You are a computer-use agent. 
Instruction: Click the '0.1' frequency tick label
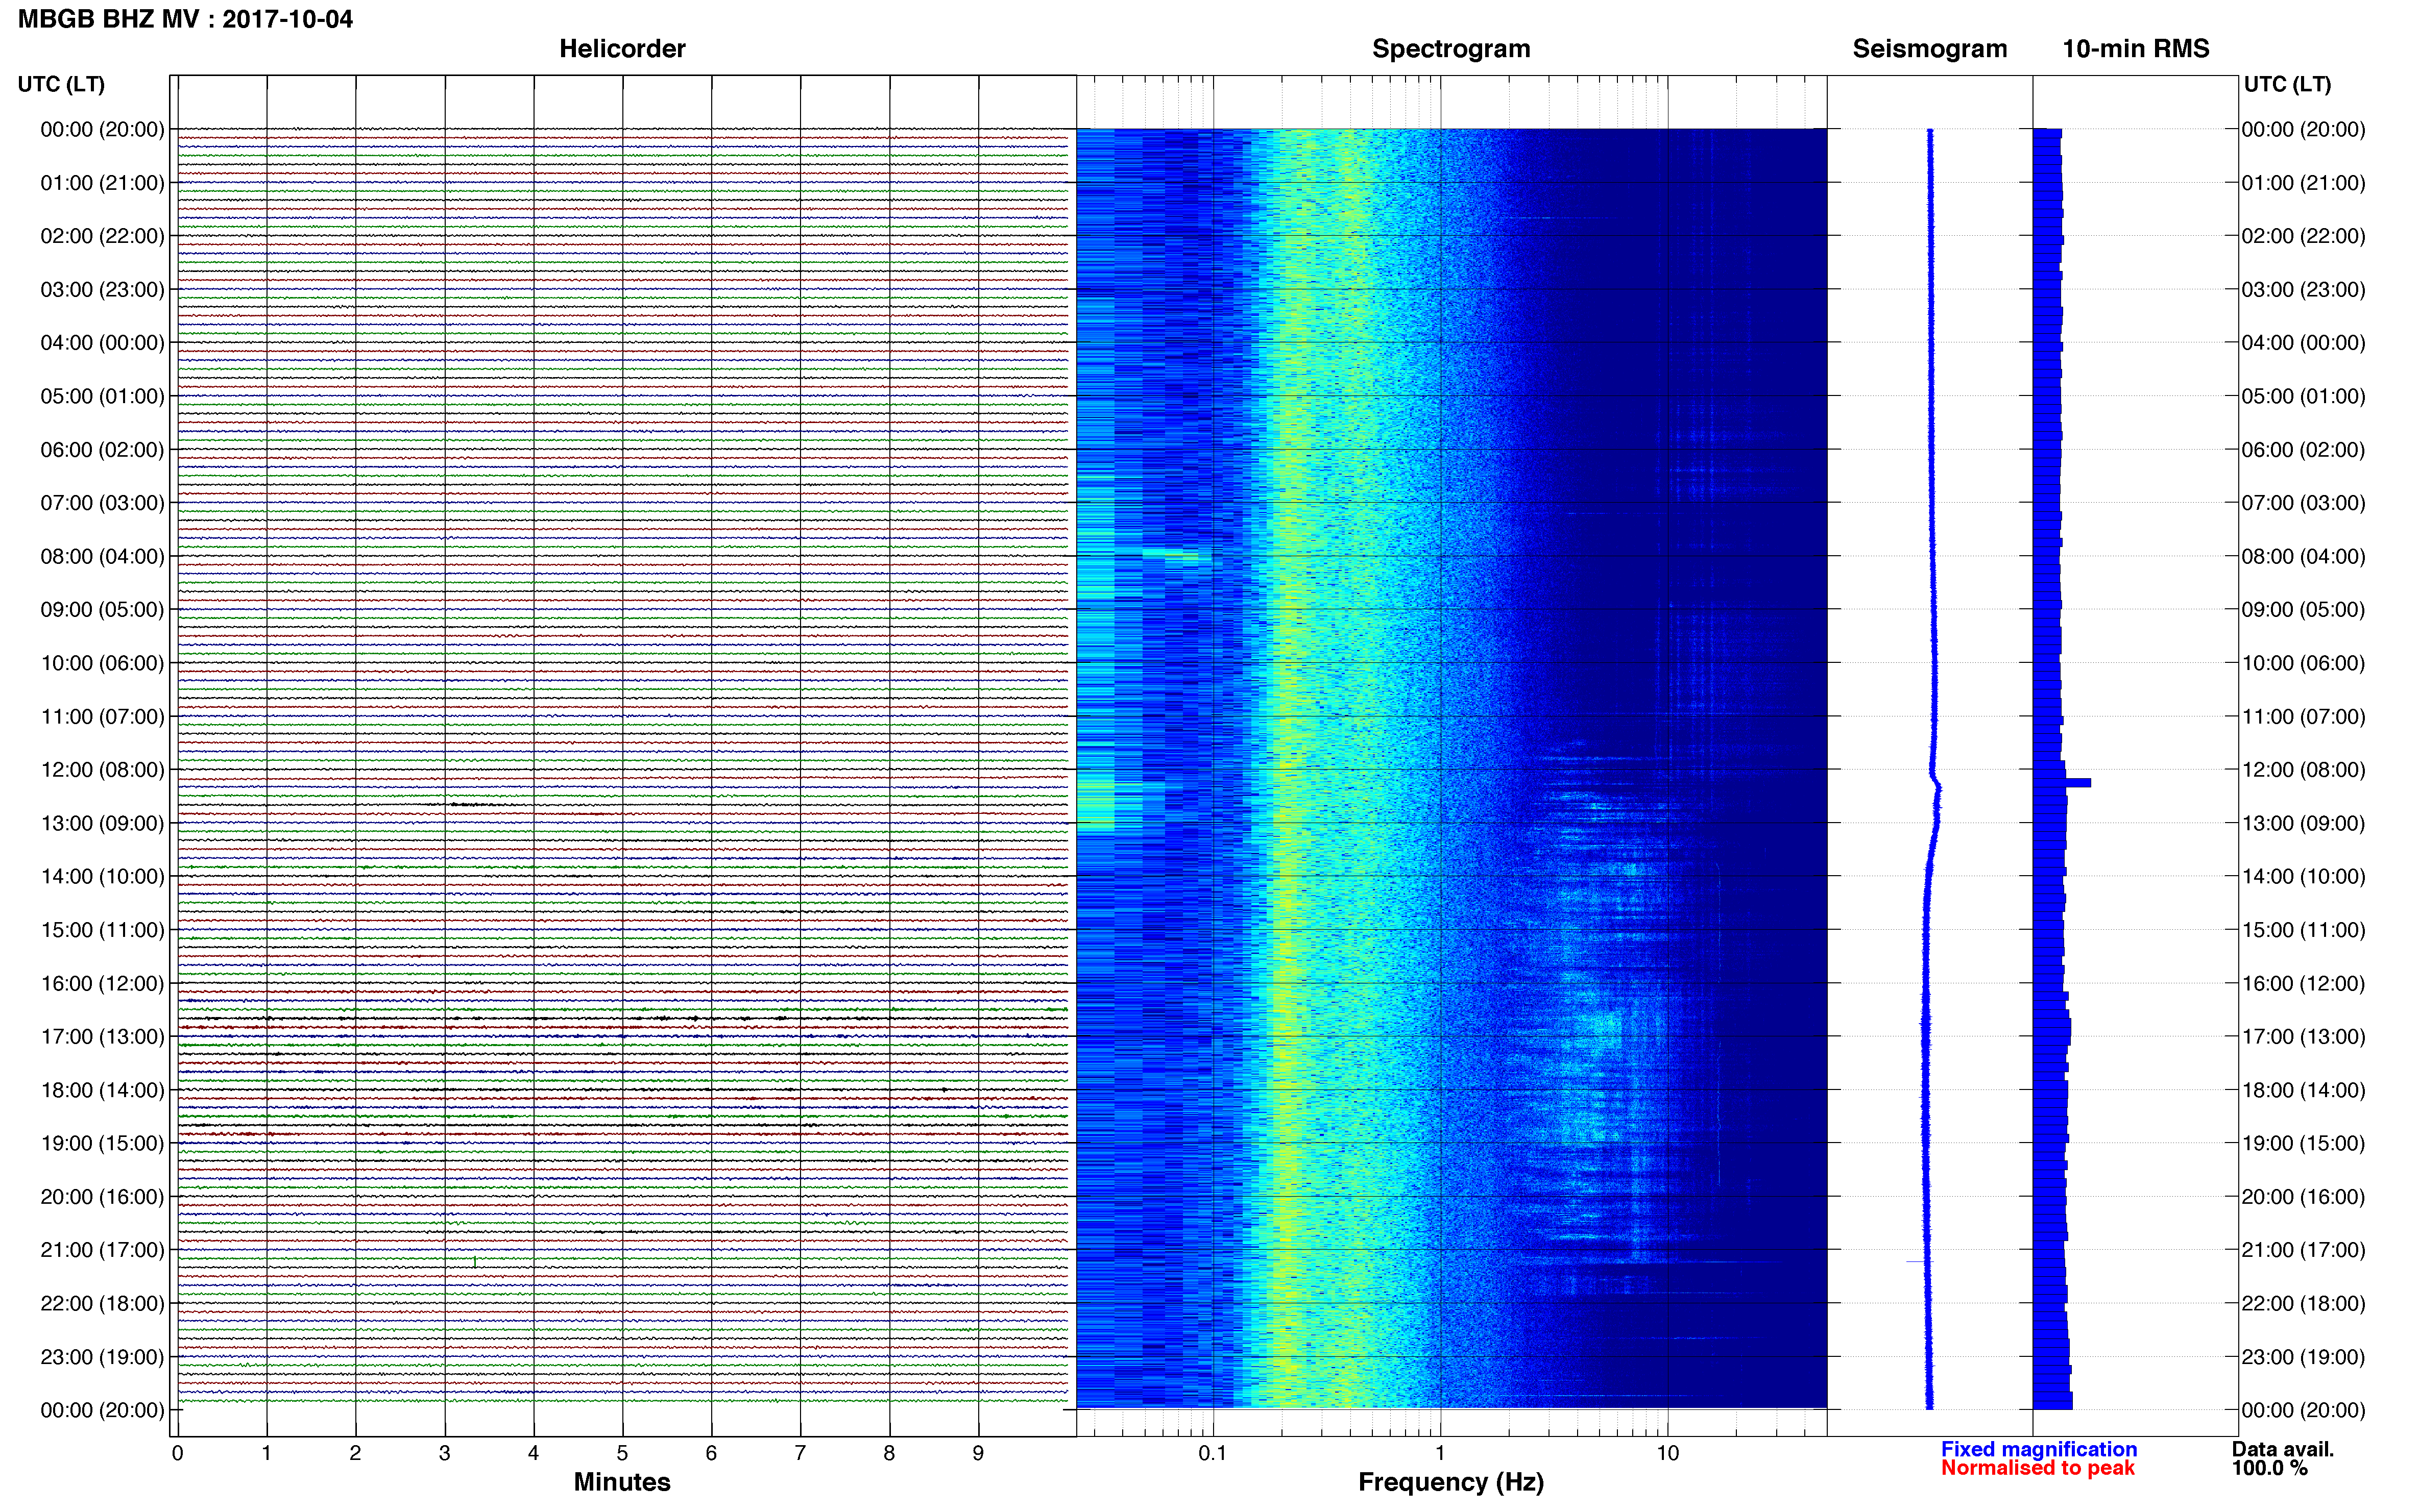(1213, 1453)
